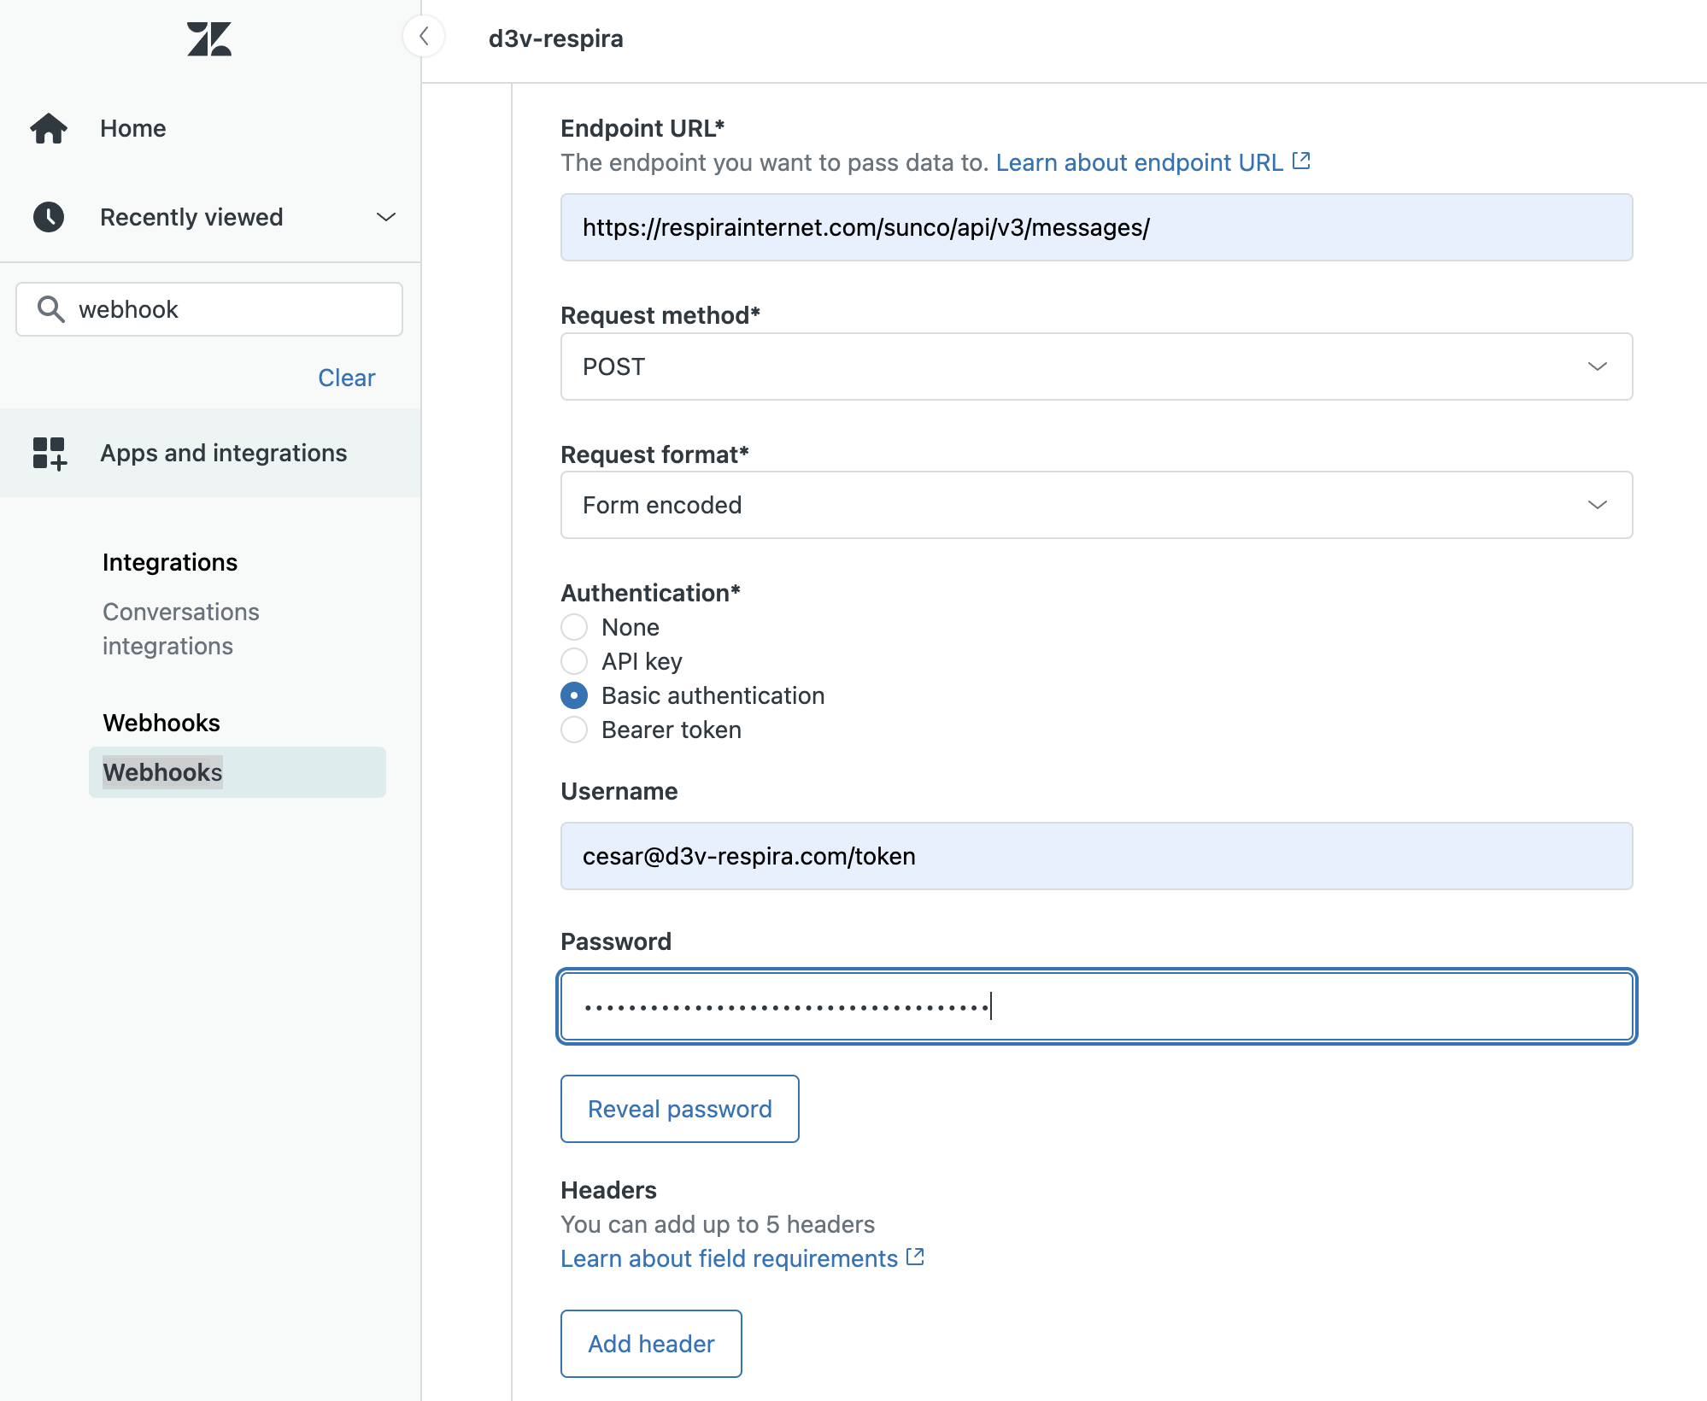Click external link icon beside endpoint URL link
The height and width of the screenshot is (1401, 1707).
[x=1301, y=161]
